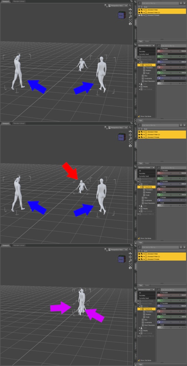Image resolution: width=187 pixels, height=366 pixels.
Task: Expand Genesis 8 Male (2) node in bottom Scene list
Action: click(x=144, y=257)
